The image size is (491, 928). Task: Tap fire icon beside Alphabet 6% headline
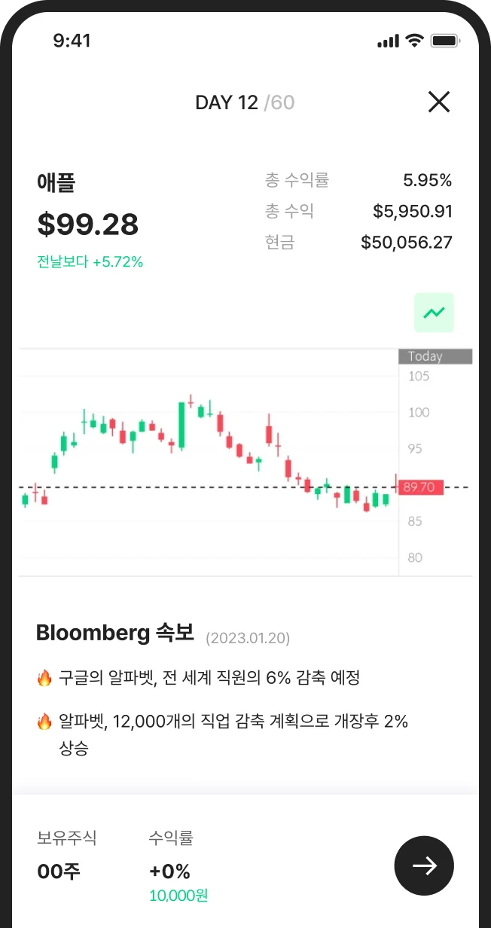coord(44,678)
